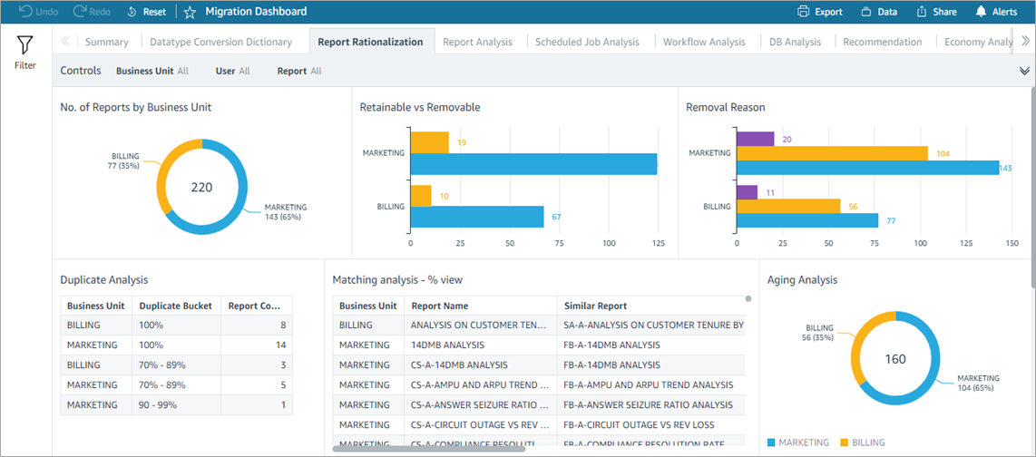Click the Migration Dashboard title
The image size is (1036, 457).
coord(256,11)
